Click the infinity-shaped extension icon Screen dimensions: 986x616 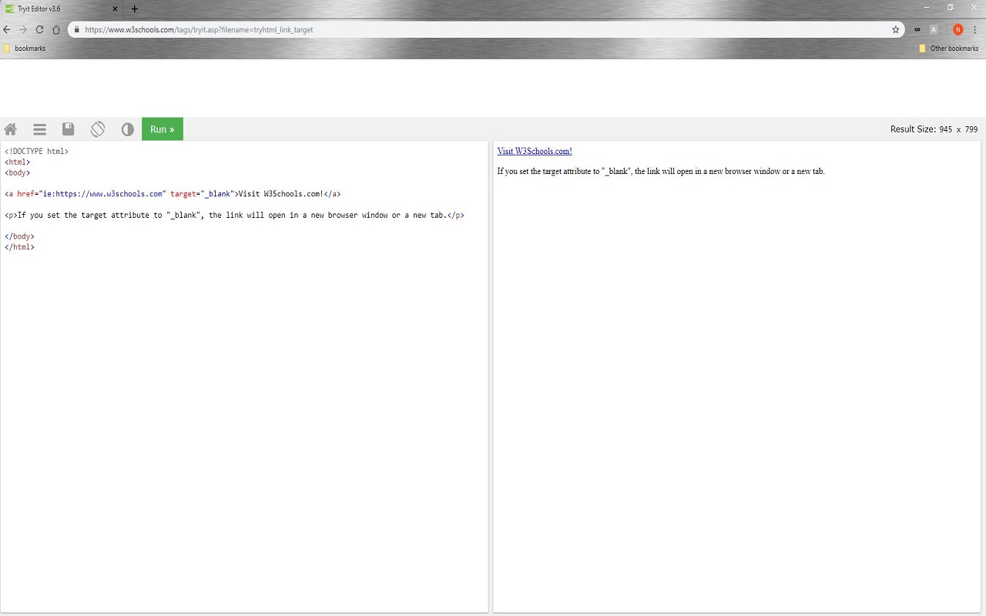pos(917,29)
